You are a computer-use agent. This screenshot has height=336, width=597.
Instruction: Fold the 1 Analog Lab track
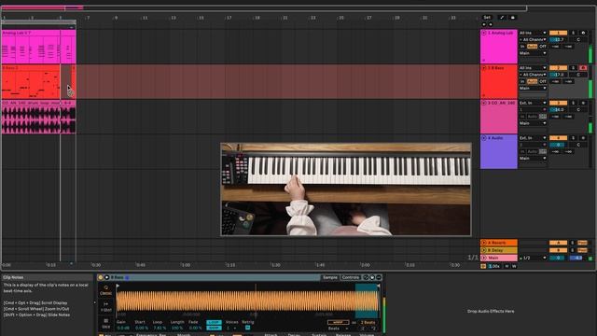coord(484,34)
